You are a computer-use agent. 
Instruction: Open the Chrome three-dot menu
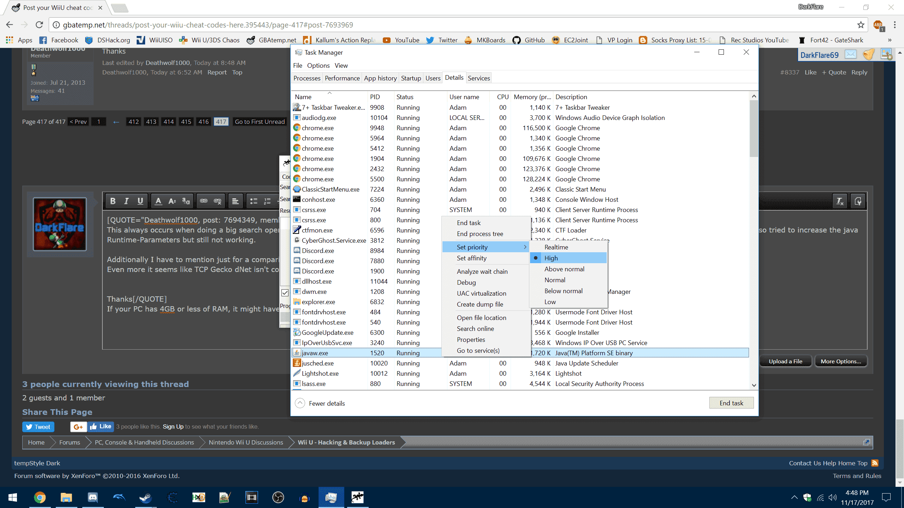tap(895, 25)
